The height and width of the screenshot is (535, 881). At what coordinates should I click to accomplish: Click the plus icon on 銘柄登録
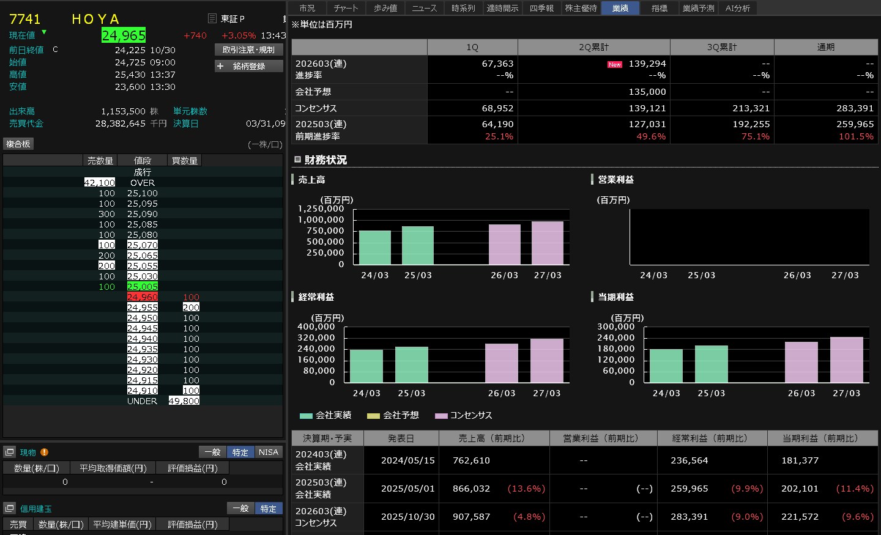221,66
